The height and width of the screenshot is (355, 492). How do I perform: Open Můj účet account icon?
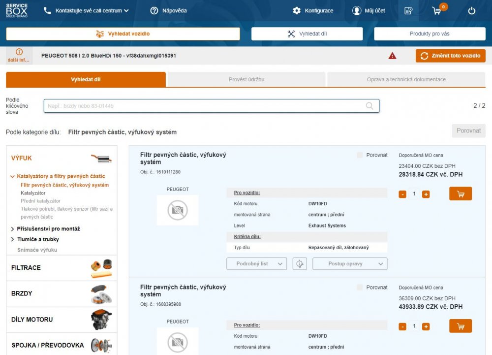369,11
